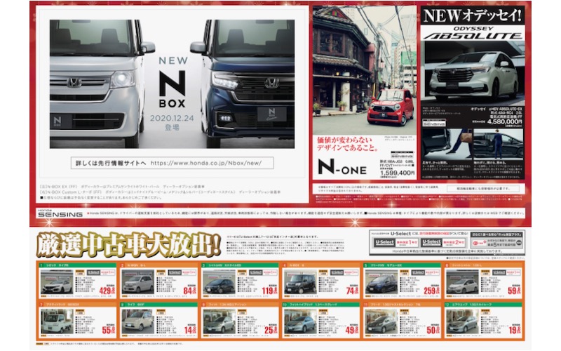Click the U-Select badge on car 3
This screenshot has width=561, height=351.
(x=256, y=272)
